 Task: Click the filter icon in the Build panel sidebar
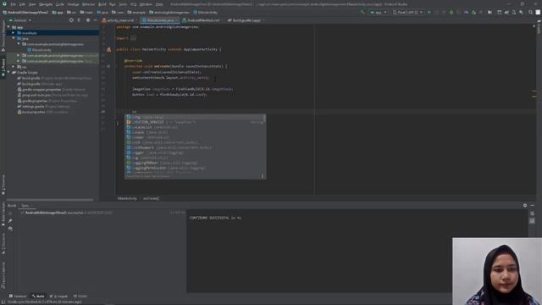(10, 229)
